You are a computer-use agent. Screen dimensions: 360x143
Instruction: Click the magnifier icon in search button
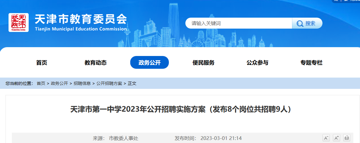click(300, 23)
